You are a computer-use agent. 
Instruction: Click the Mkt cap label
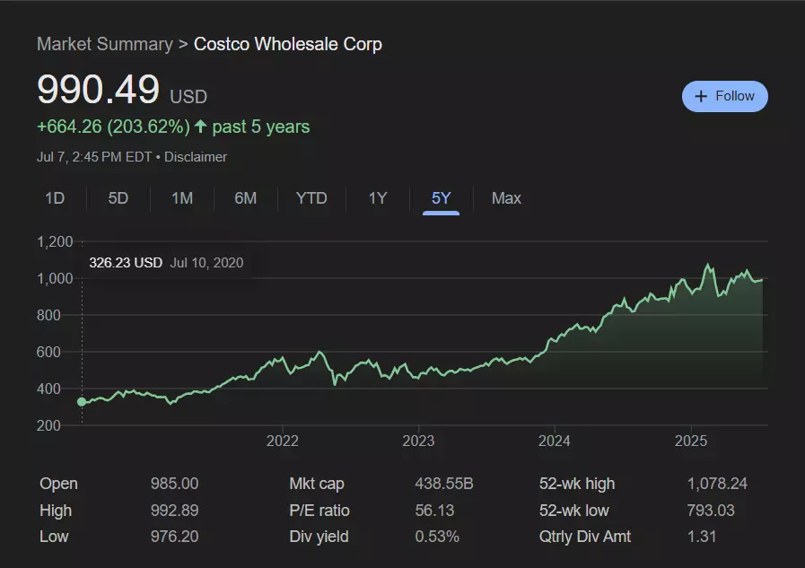click(x=317, y=484)
